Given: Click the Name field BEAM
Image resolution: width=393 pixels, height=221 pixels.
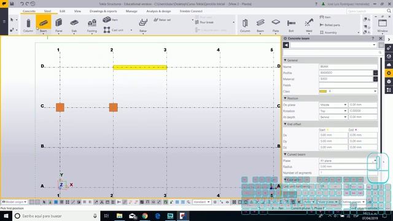Looking at the screenshot, I should pos(348,67).
